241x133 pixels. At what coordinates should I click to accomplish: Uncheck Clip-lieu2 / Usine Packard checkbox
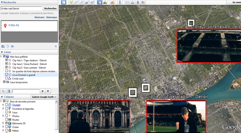[6, 64]
